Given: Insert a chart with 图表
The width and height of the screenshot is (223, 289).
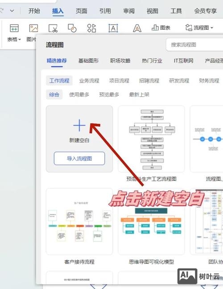Looking at the screenshot, I should click(161, 28).
